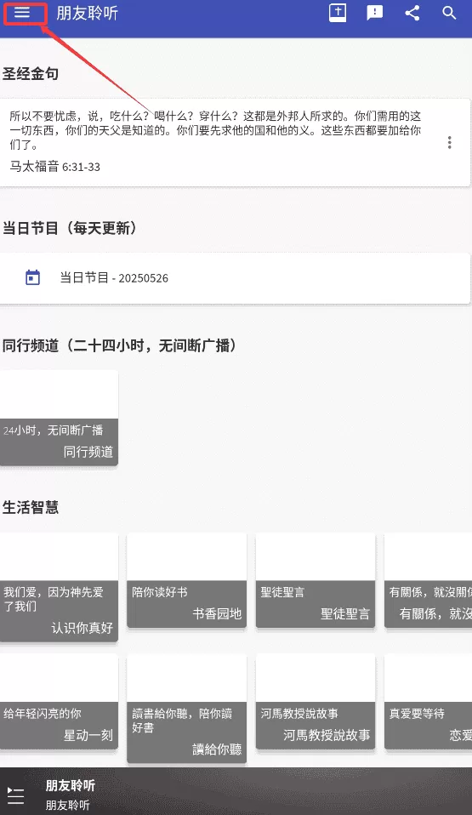Open the hamburger navigation menu

point(22,13)
